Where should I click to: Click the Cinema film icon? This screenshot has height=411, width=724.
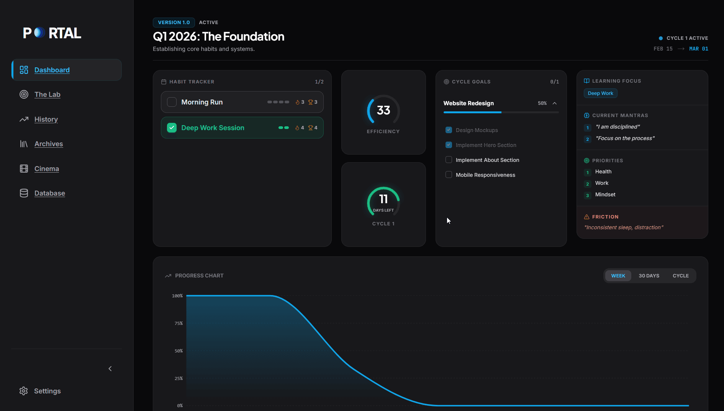click(x=24, y=169)
